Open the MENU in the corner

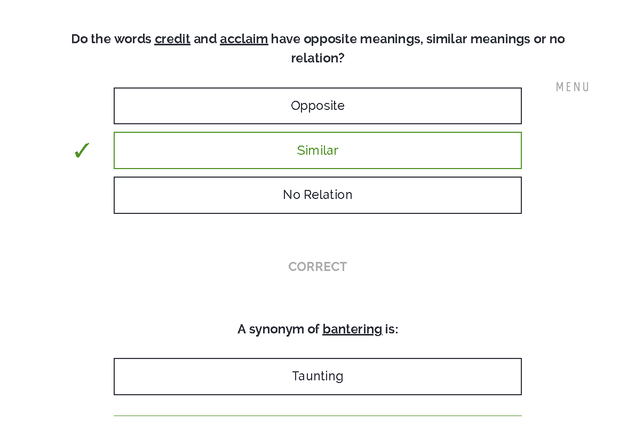(x=572, y=87)
